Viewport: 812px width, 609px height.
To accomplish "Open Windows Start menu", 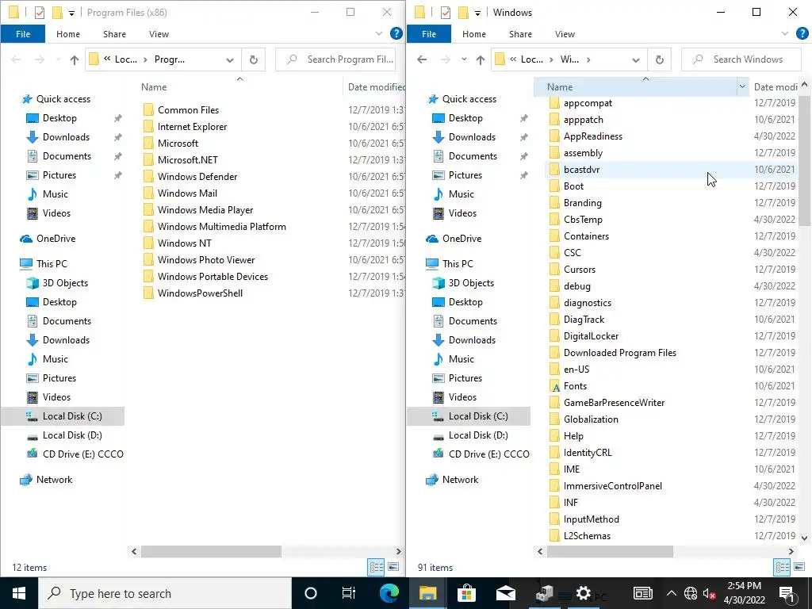I will 19,593.
